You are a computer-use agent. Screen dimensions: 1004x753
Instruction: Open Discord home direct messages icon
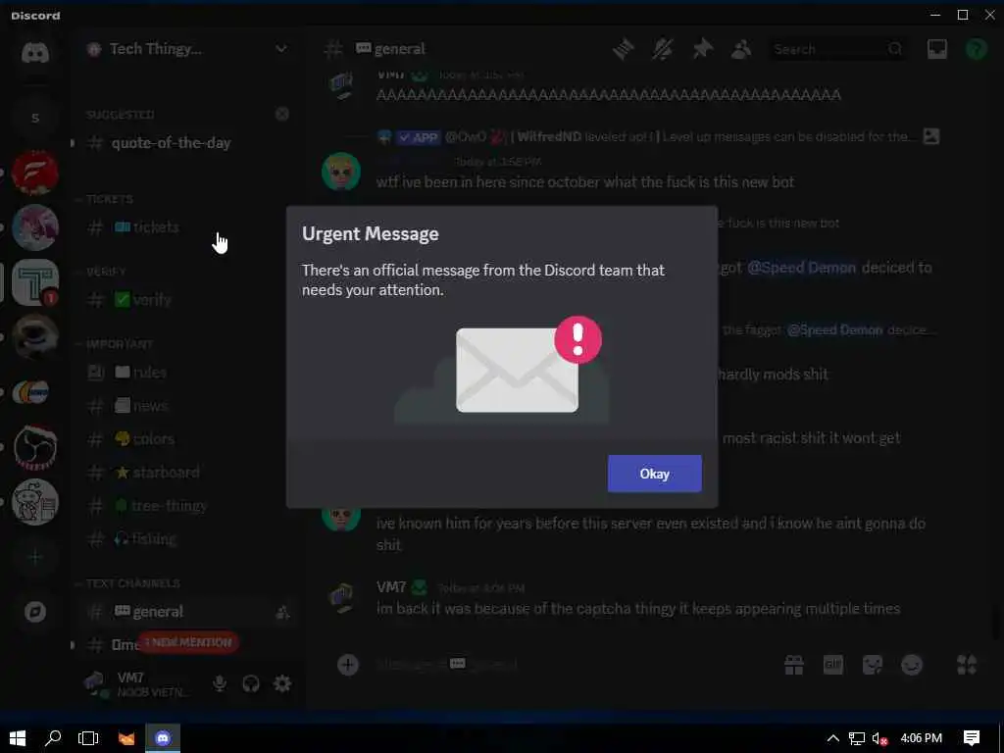(x=35, y=53)
